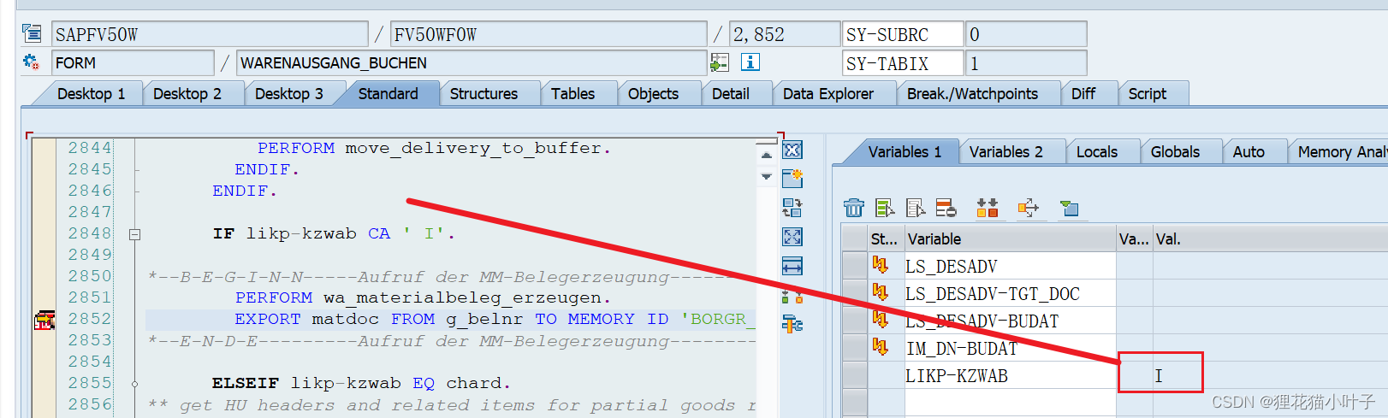The image size is (1388, 418).
Task: Click the gray list icon in variables toolbar
Action: tap(916, 208)
